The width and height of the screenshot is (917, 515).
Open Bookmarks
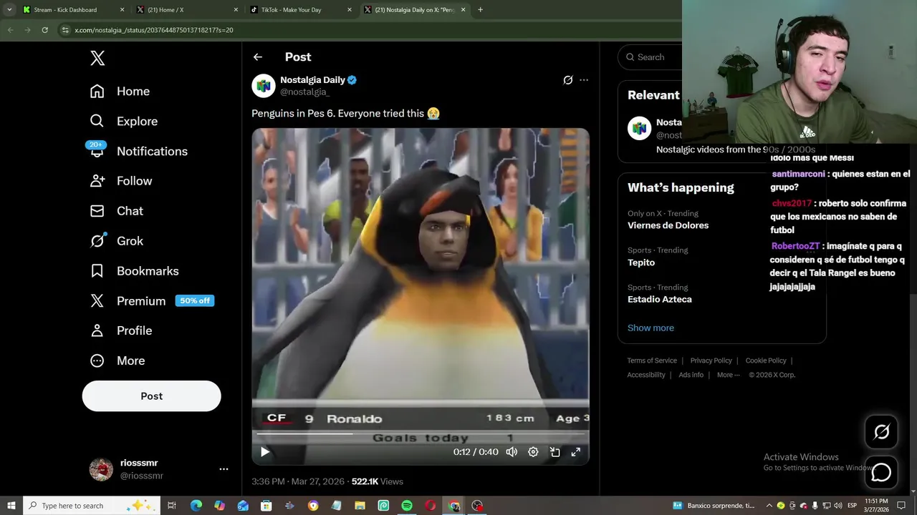pos(134,271)
